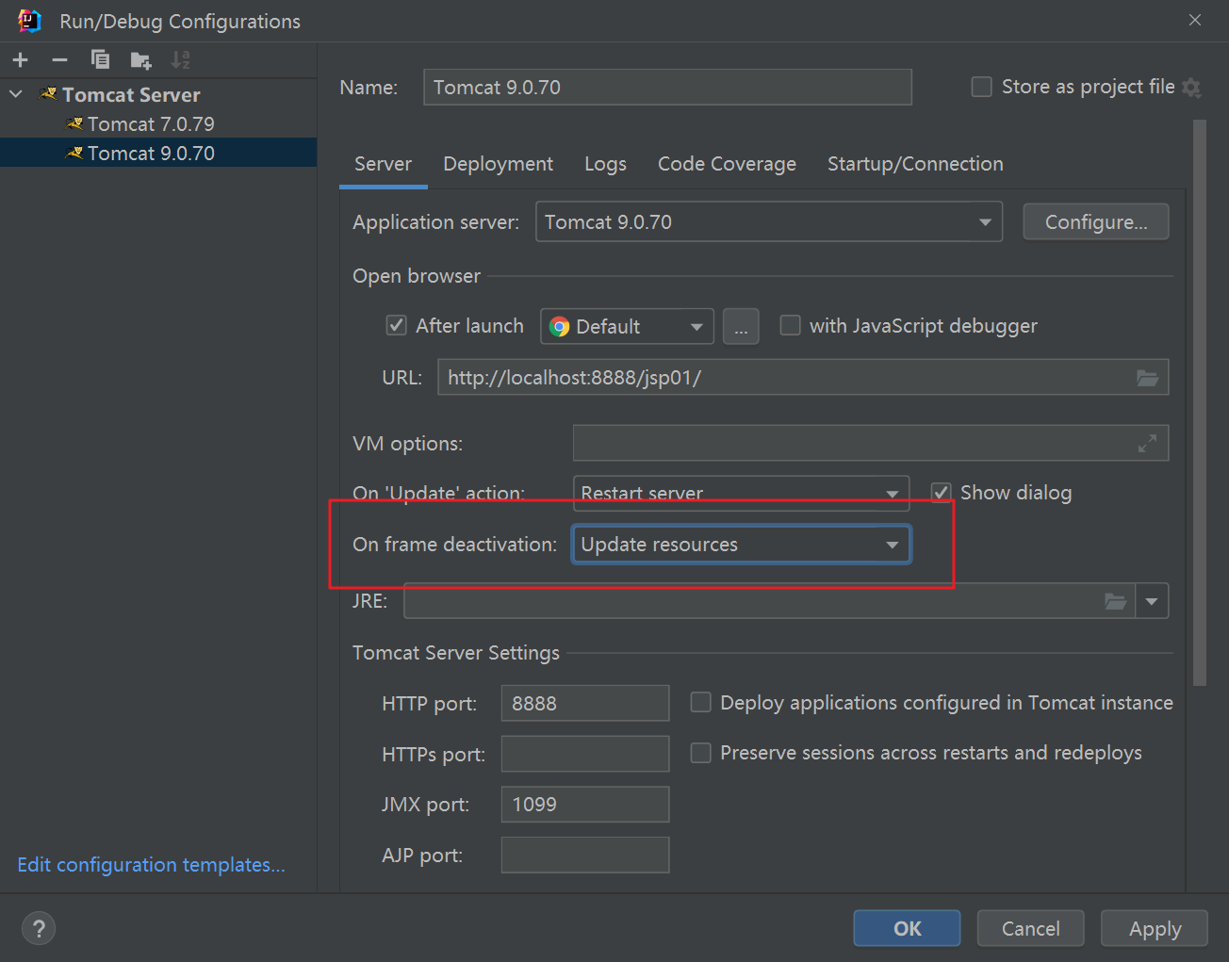Switch to the Server tab
The height and width of the screenshot is (962, 1229).
[x=383, y=164]
